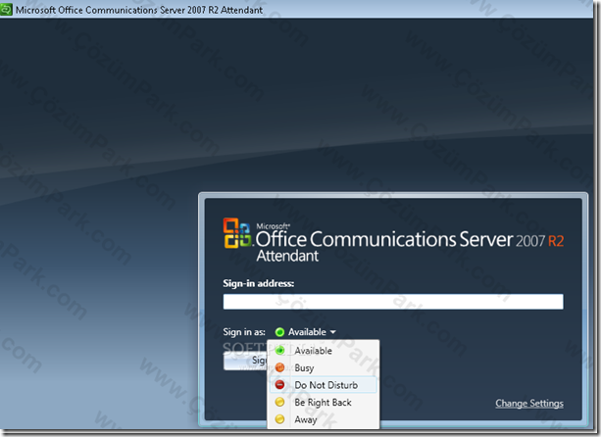Click the yellow Away status icon

[x=280, y=419]
